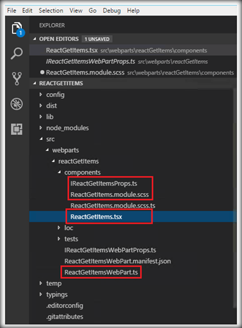Screen dimensions: 242x328
Task: Collapse the OPEN EDITORS section
Action: tap(35, 39)
